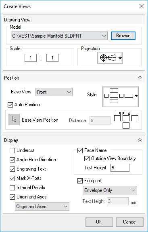Image resolution: width=148 pixels, height=232 pixels.
Task: Click the view distance spacing diagram
Action: (126, 120)
